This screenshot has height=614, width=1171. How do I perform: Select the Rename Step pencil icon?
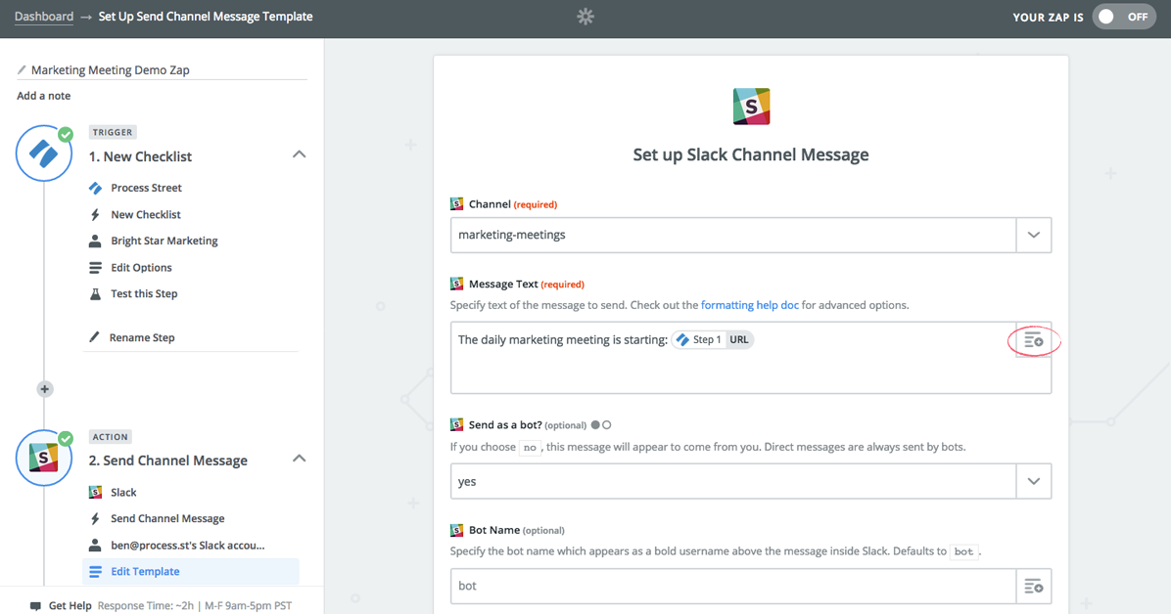point(94,337)
